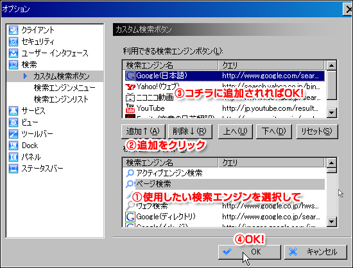Open the ステータスバー settings page
This screenshot has height=268, width=353.
42,168
